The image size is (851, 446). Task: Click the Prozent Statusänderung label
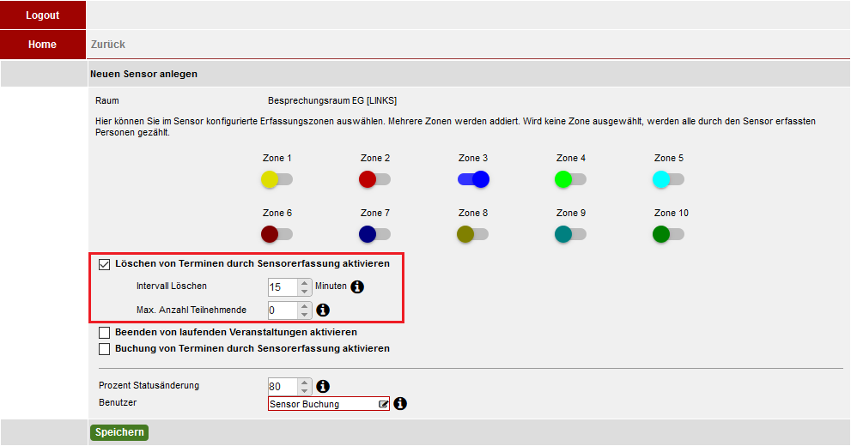click(149, 386)
